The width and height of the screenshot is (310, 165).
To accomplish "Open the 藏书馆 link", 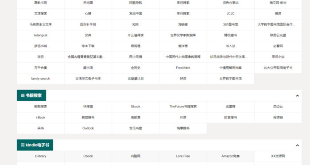I will pos(88,68).
